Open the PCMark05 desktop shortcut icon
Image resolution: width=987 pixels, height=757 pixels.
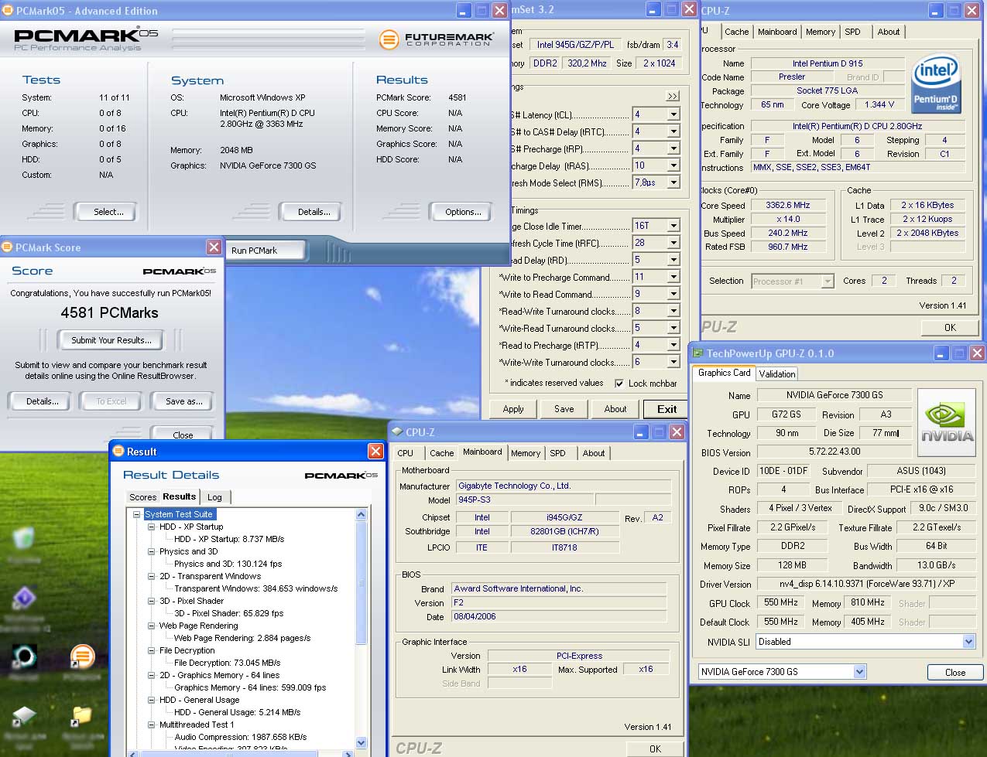tap(82, 657)
